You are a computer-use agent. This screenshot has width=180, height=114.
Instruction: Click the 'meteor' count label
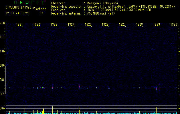[x=41, y=9]
